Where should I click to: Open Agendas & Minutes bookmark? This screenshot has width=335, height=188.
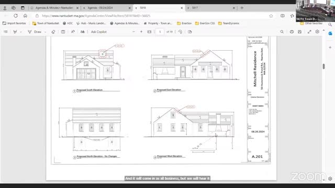[125, 23]
